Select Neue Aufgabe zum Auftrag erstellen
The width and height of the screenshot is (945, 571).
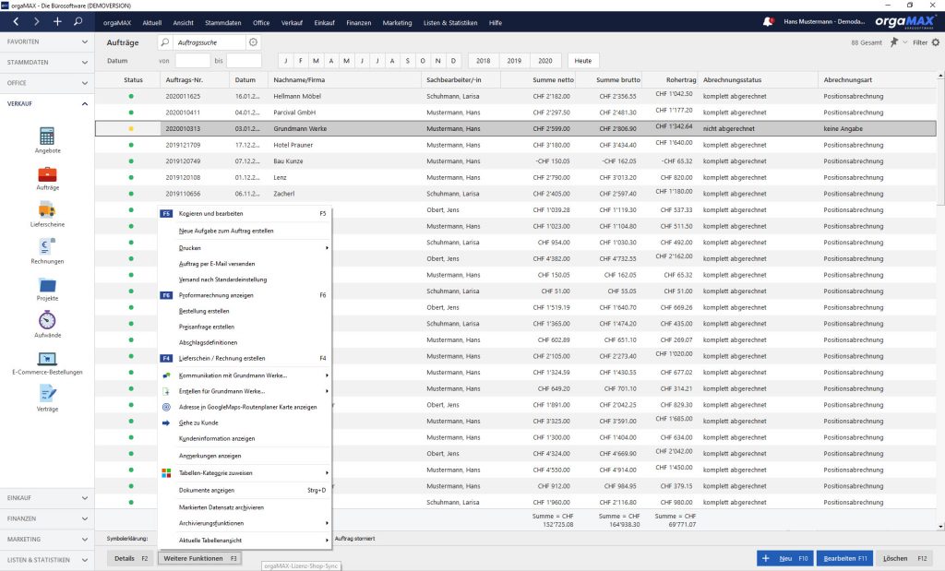(244, 231)
